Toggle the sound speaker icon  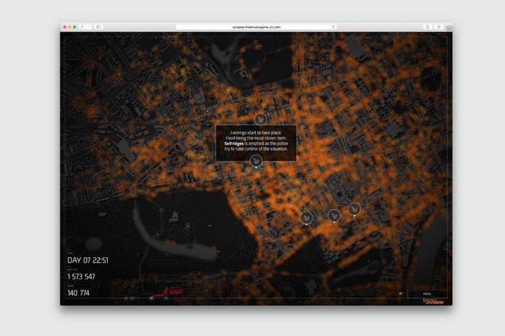click(401, 293)
